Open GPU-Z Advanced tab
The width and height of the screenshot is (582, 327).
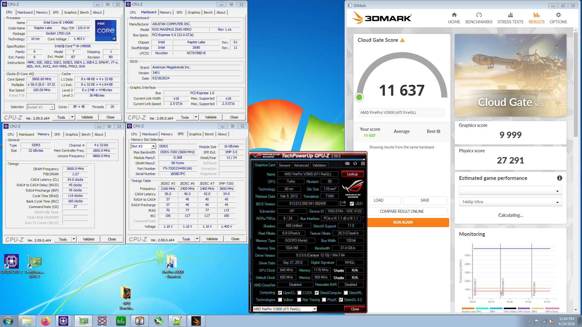point(301,165)
